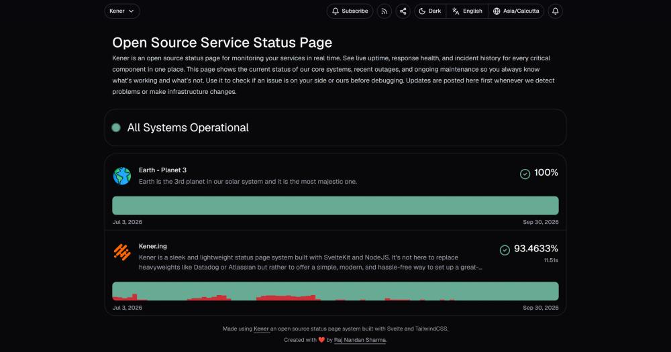Follow the Kener footer link

[x=261, y=329]
